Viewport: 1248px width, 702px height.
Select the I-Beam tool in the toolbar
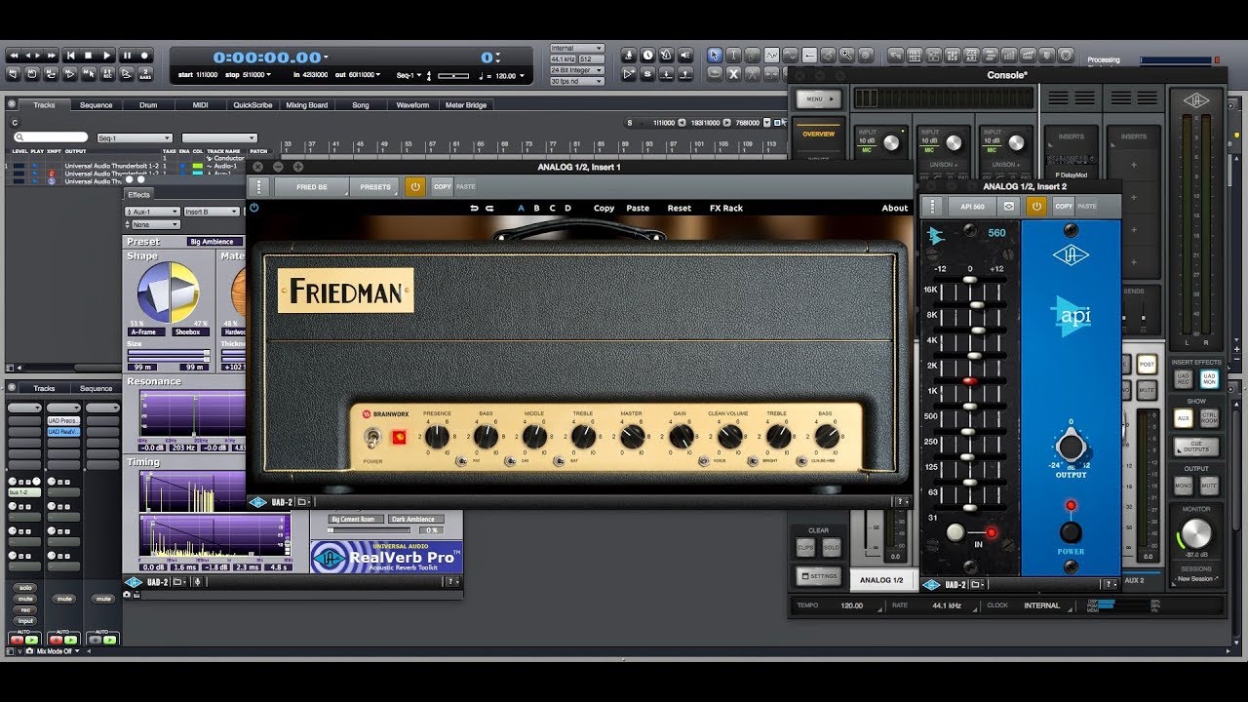(x=733, y=55)
